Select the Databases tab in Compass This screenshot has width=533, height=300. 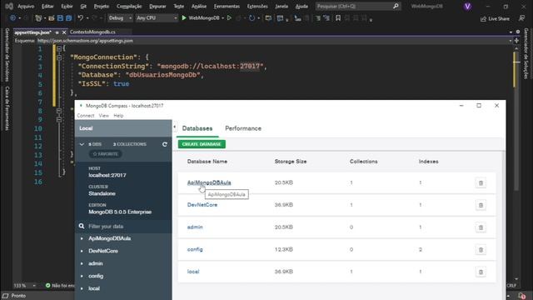pyautogui.click(x=197, y=128)
